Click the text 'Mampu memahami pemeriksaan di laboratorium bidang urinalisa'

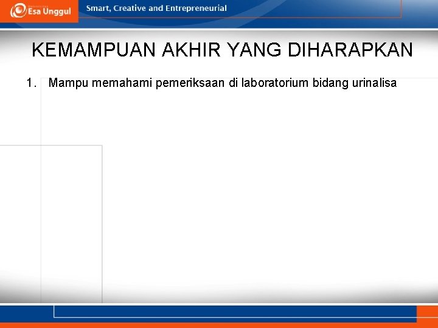tap(223, 83)
